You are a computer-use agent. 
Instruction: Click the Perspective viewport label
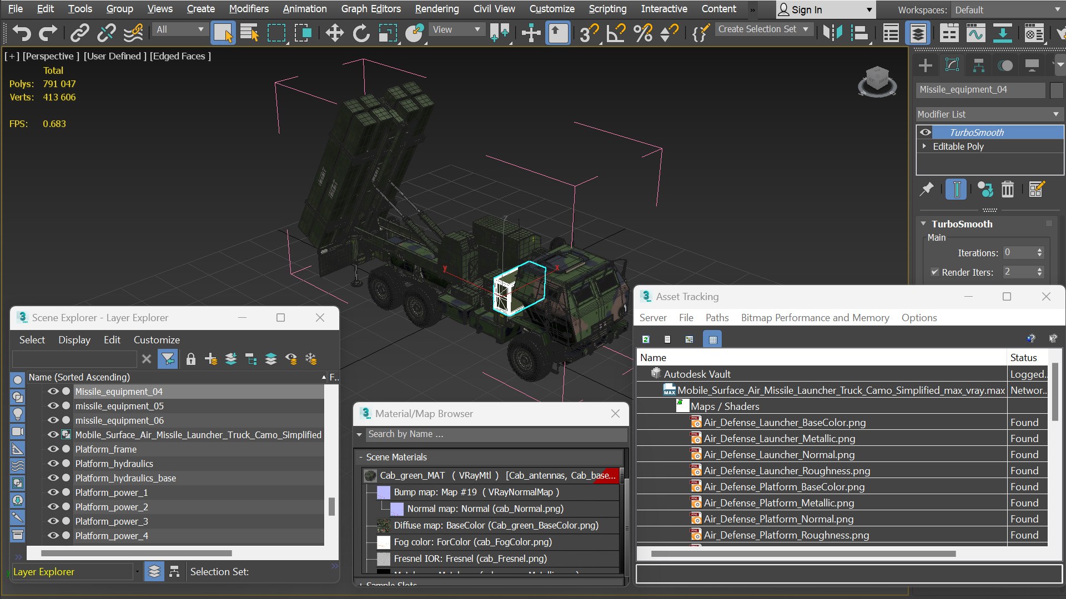(x=51, y=56)
